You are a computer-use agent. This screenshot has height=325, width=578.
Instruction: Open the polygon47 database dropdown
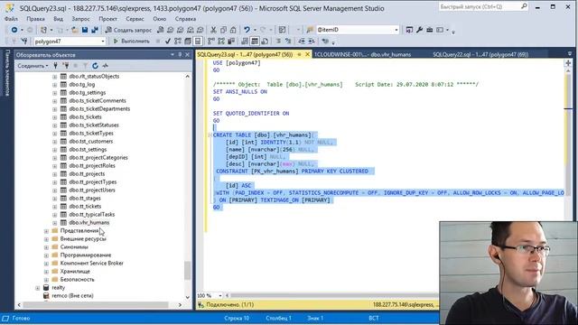tap(103, 42)
